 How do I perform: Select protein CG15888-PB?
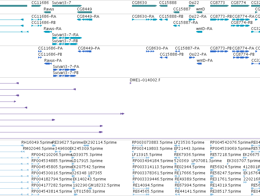(172, 54)
